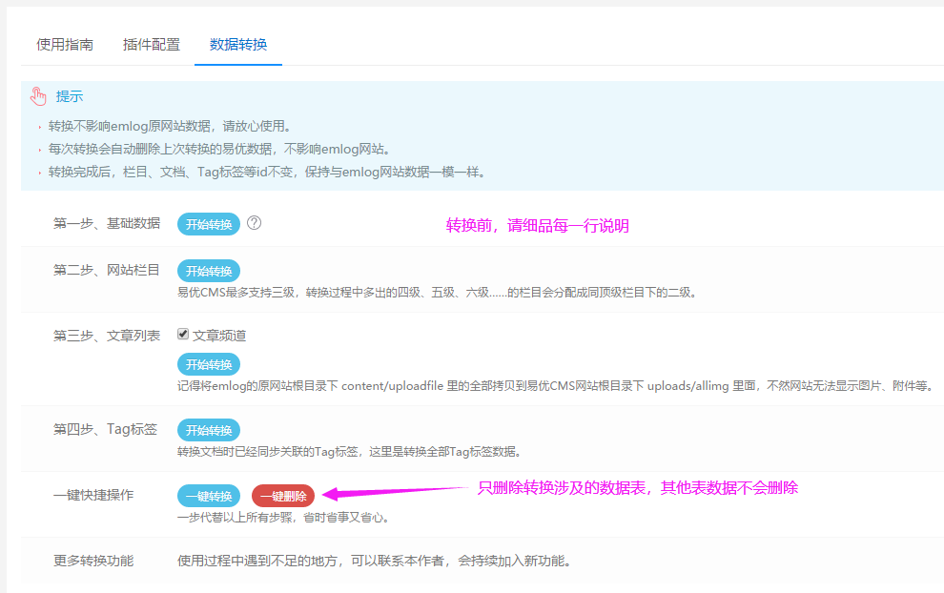This screenshot has height=593, width=944.
Task: Click tip line 转换完成后，栏目、文档
Action: point(267,172)
